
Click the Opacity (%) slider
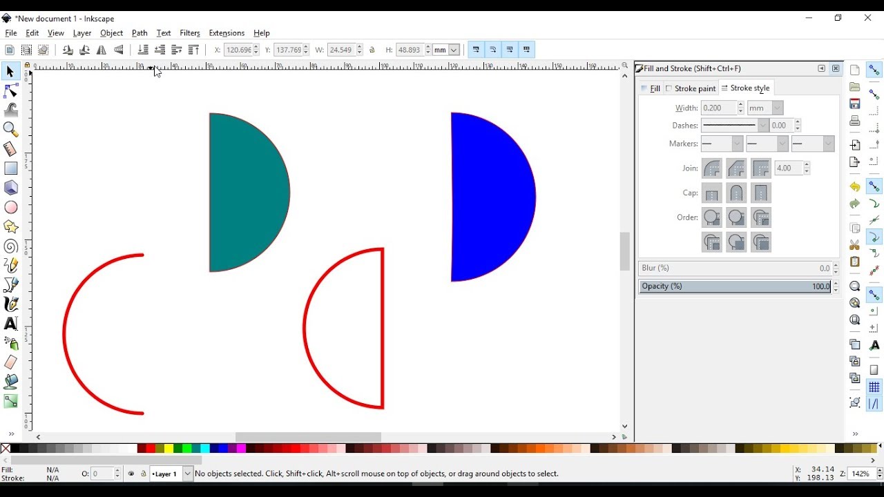pyautogui.click(x=736, y=286)
